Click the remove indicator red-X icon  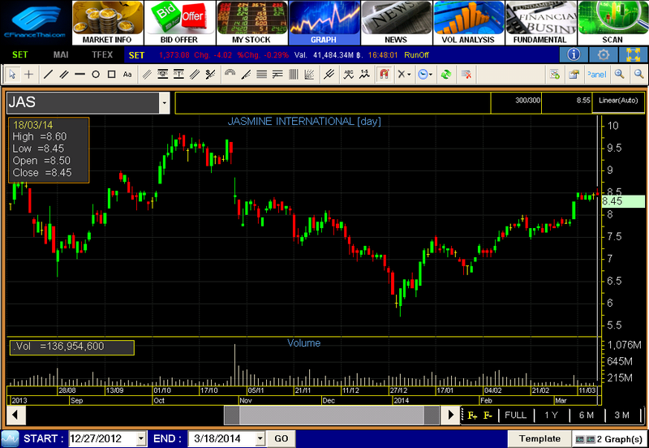[x=466, y=75]
